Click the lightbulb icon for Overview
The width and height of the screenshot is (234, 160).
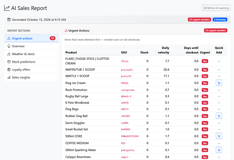pyautogui.click(x=9, y=46)
